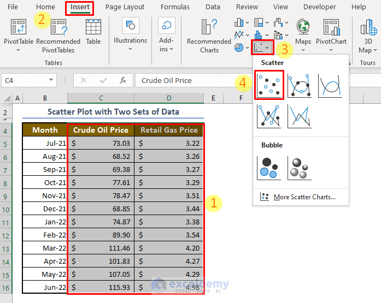Switch to the Review tab
Screen dimensions: 381x303
pos(247,7)
